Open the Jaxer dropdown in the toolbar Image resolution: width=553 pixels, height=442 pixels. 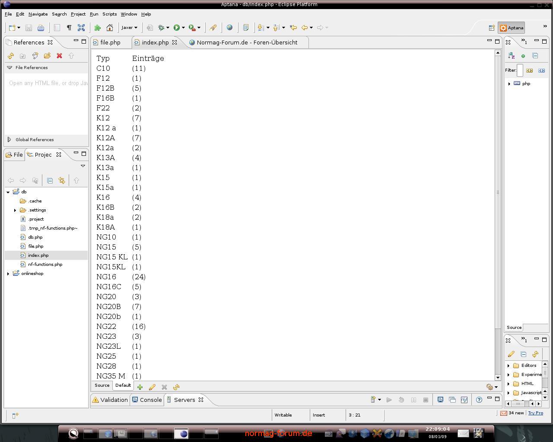coord(129,28)
